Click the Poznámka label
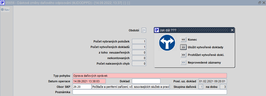The image size is (266, 96). pyautogui.click(x=63, y=92)
